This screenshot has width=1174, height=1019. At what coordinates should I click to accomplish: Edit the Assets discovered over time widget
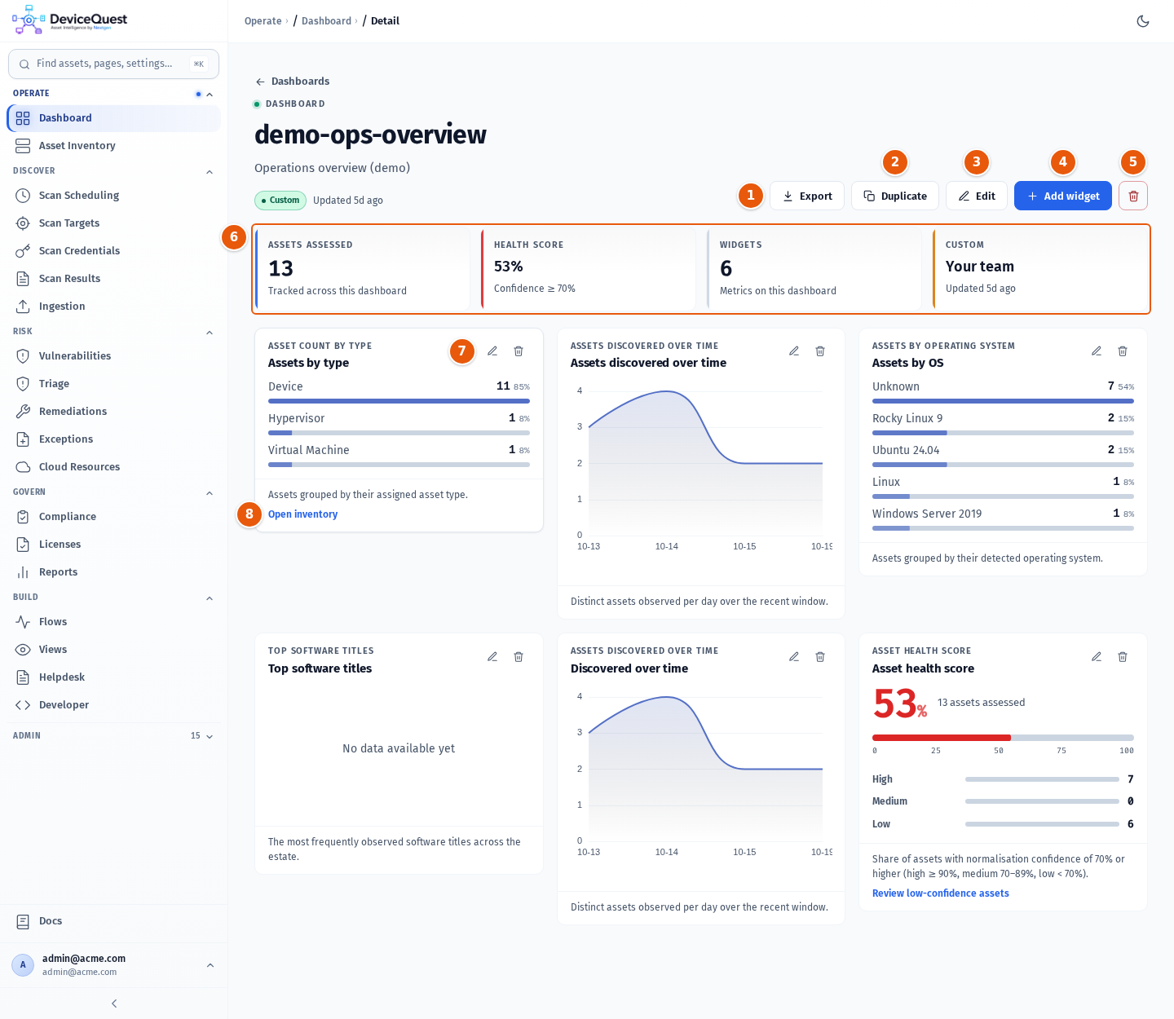(794, 351)
